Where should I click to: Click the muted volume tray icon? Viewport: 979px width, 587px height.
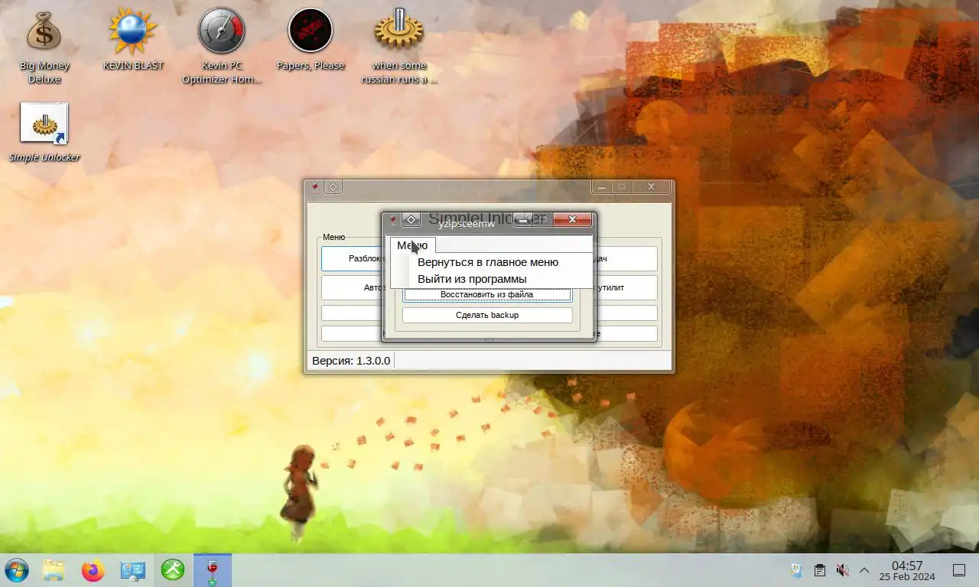click(x=842, y=570)
